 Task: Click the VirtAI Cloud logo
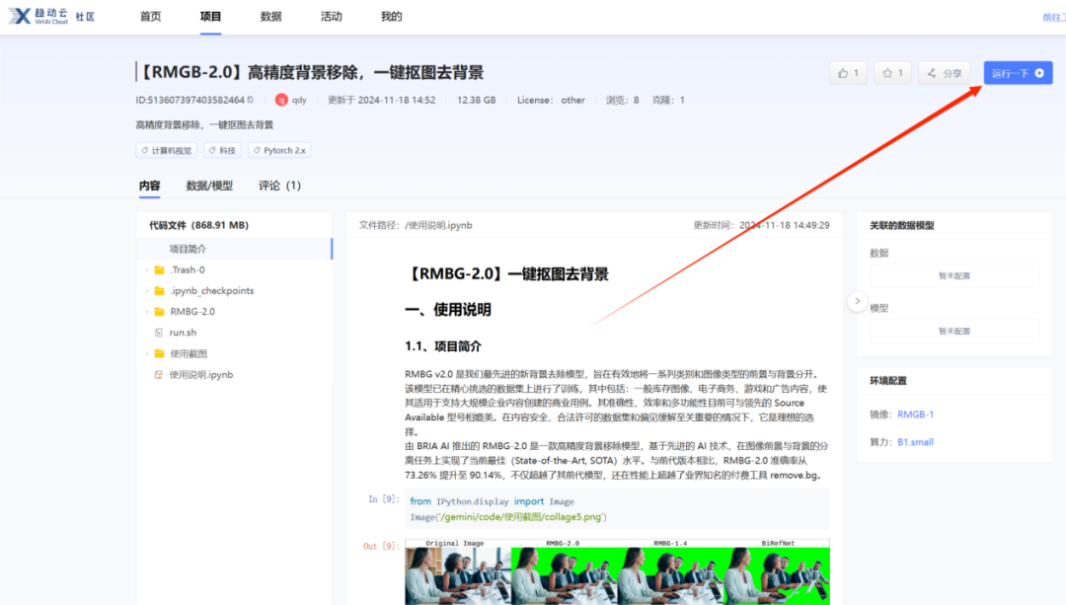pyautogui.click(x=38, y=17)
